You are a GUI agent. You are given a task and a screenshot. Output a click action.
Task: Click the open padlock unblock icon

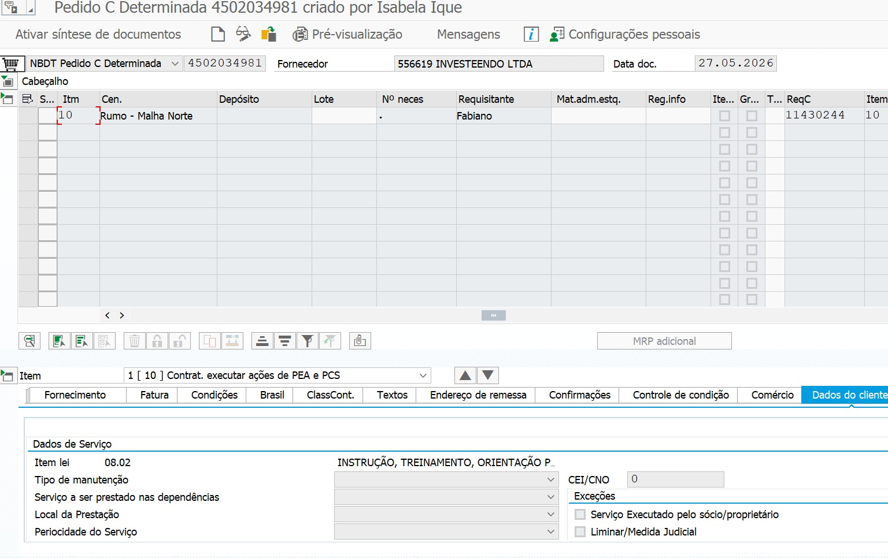180,341
